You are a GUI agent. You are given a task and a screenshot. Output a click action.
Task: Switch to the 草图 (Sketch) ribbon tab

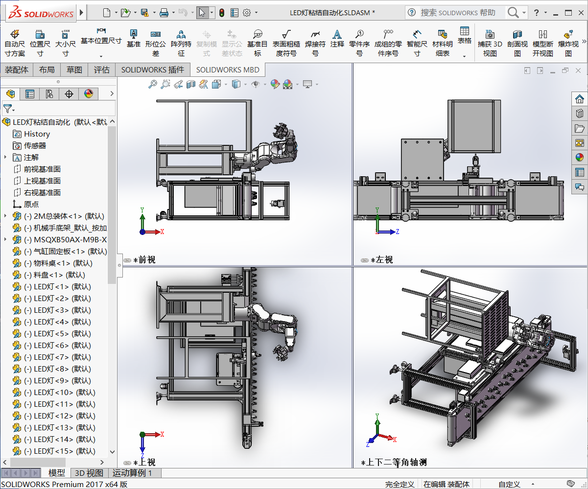point(74,70)
